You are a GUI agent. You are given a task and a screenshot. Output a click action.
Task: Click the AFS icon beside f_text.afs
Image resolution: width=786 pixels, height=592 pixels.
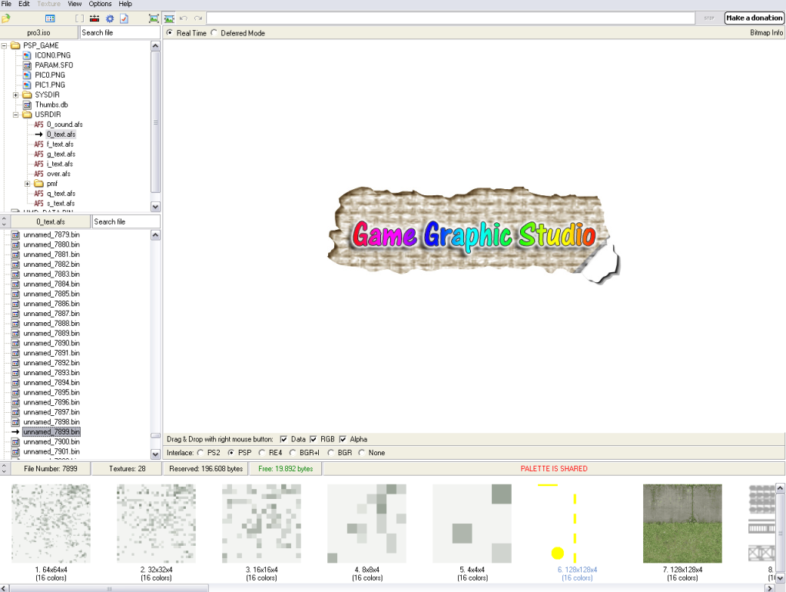click(x=38, y=144)
